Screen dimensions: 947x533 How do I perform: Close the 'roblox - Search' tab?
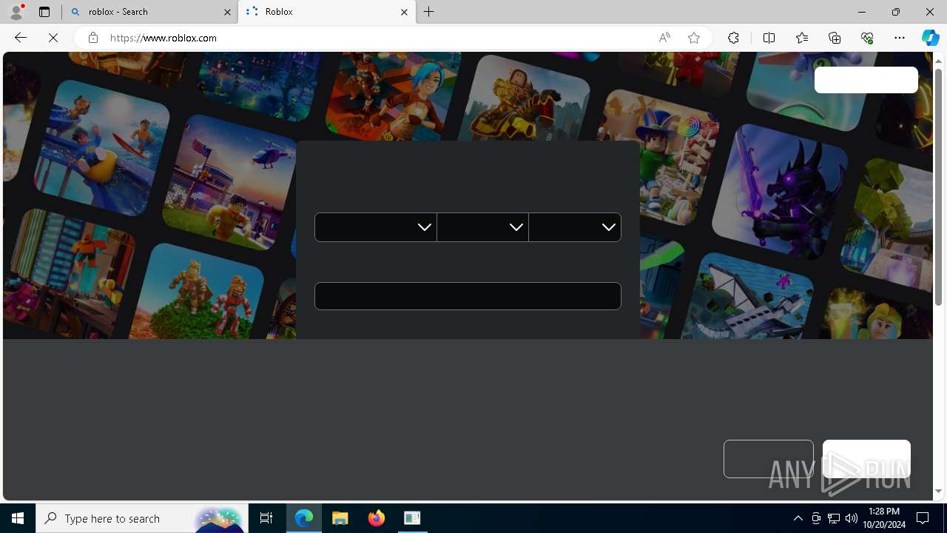tap(227, 12)
